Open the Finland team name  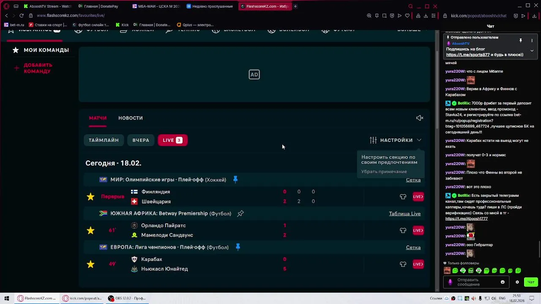[156, 192]
